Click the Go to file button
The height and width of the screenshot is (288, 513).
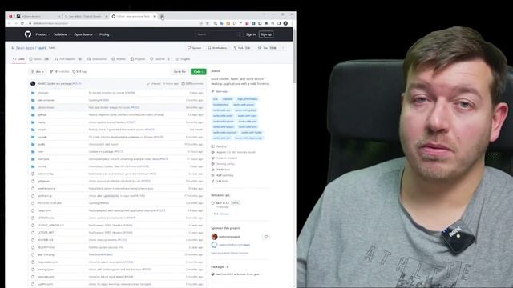pyautogui.click(x=180, y=71)
